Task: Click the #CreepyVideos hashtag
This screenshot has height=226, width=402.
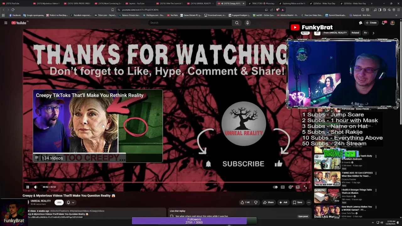Action: click(96, 211)
